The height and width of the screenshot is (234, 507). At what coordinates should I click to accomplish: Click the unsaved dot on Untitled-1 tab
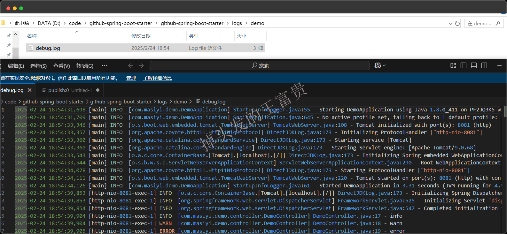click(x=98, y=90)
